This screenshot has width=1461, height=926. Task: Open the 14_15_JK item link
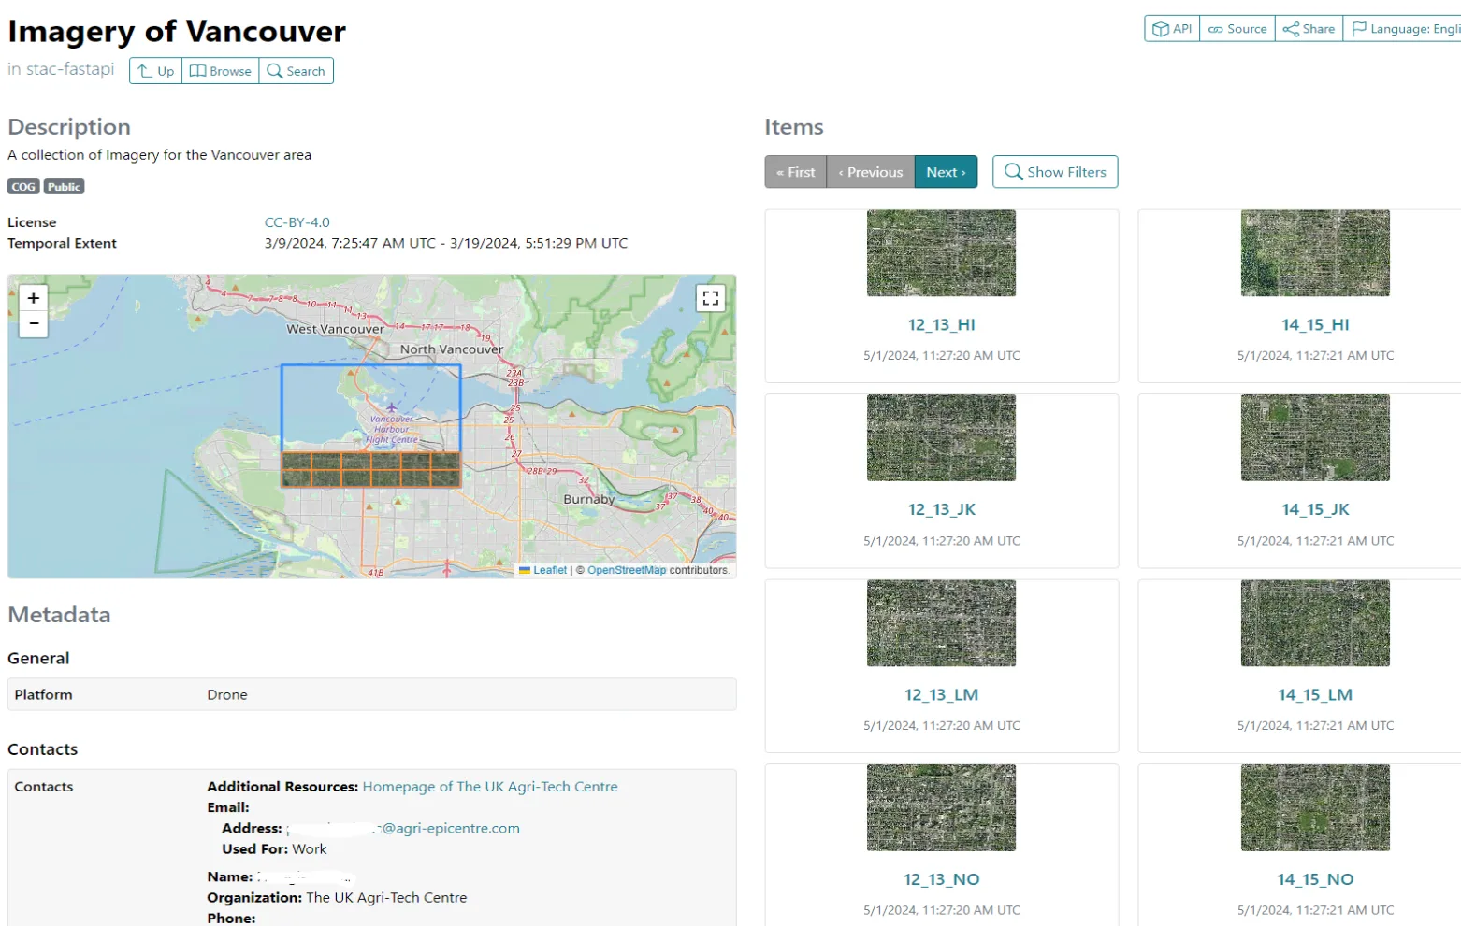point(1315,509)
